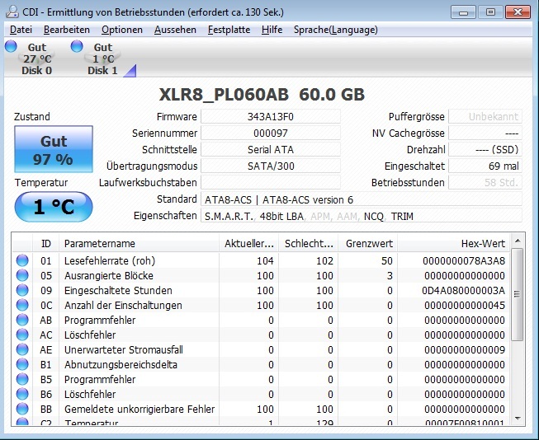Sort by the Hex-Wert column header

coord(454,243)
